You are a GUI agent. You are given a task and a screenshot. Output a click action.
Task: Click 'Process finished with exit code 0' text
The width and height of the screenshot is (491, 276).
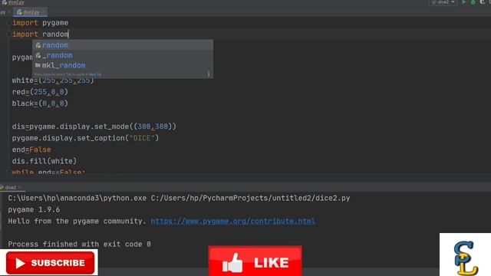pos(79,244)
